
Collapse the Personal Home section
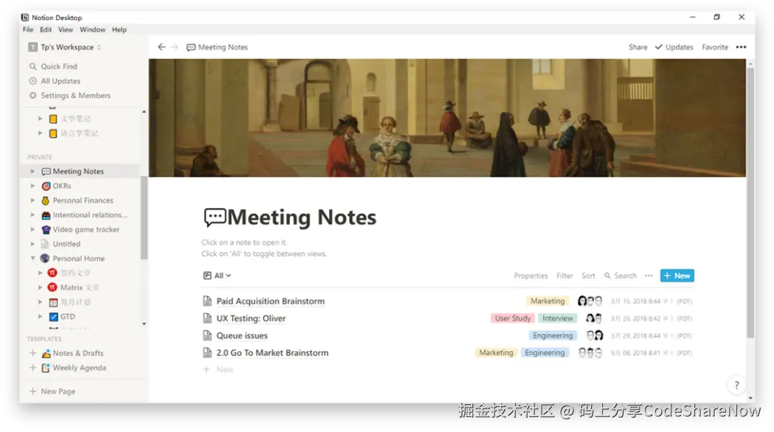tap(32, 258)
